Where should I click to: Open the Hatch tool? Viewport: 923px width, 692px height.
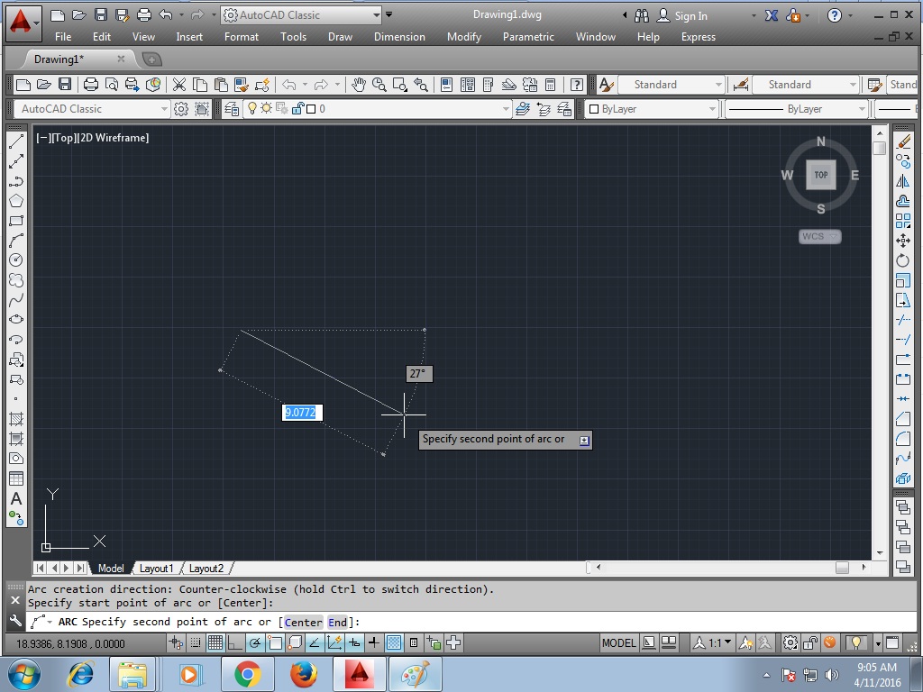(15, 421)
